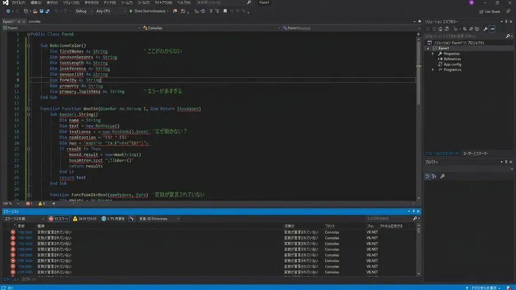Click the highlighted Preview Selected Items icon

492,29
